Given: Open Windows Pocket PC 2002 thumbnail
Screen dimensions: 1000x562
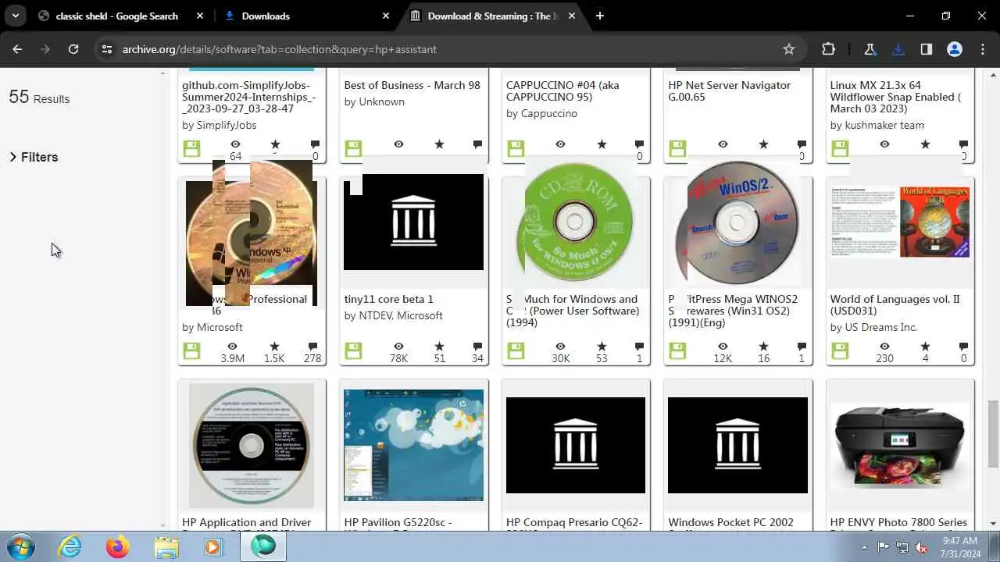Looking at the screenshot, I should point(737,445).
